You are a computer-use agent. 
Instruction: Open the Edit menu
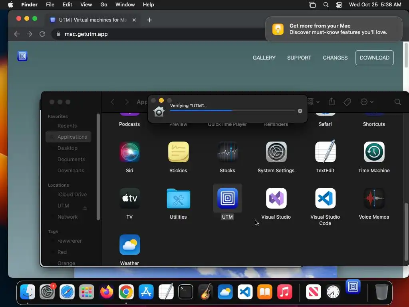pos(67,5)
